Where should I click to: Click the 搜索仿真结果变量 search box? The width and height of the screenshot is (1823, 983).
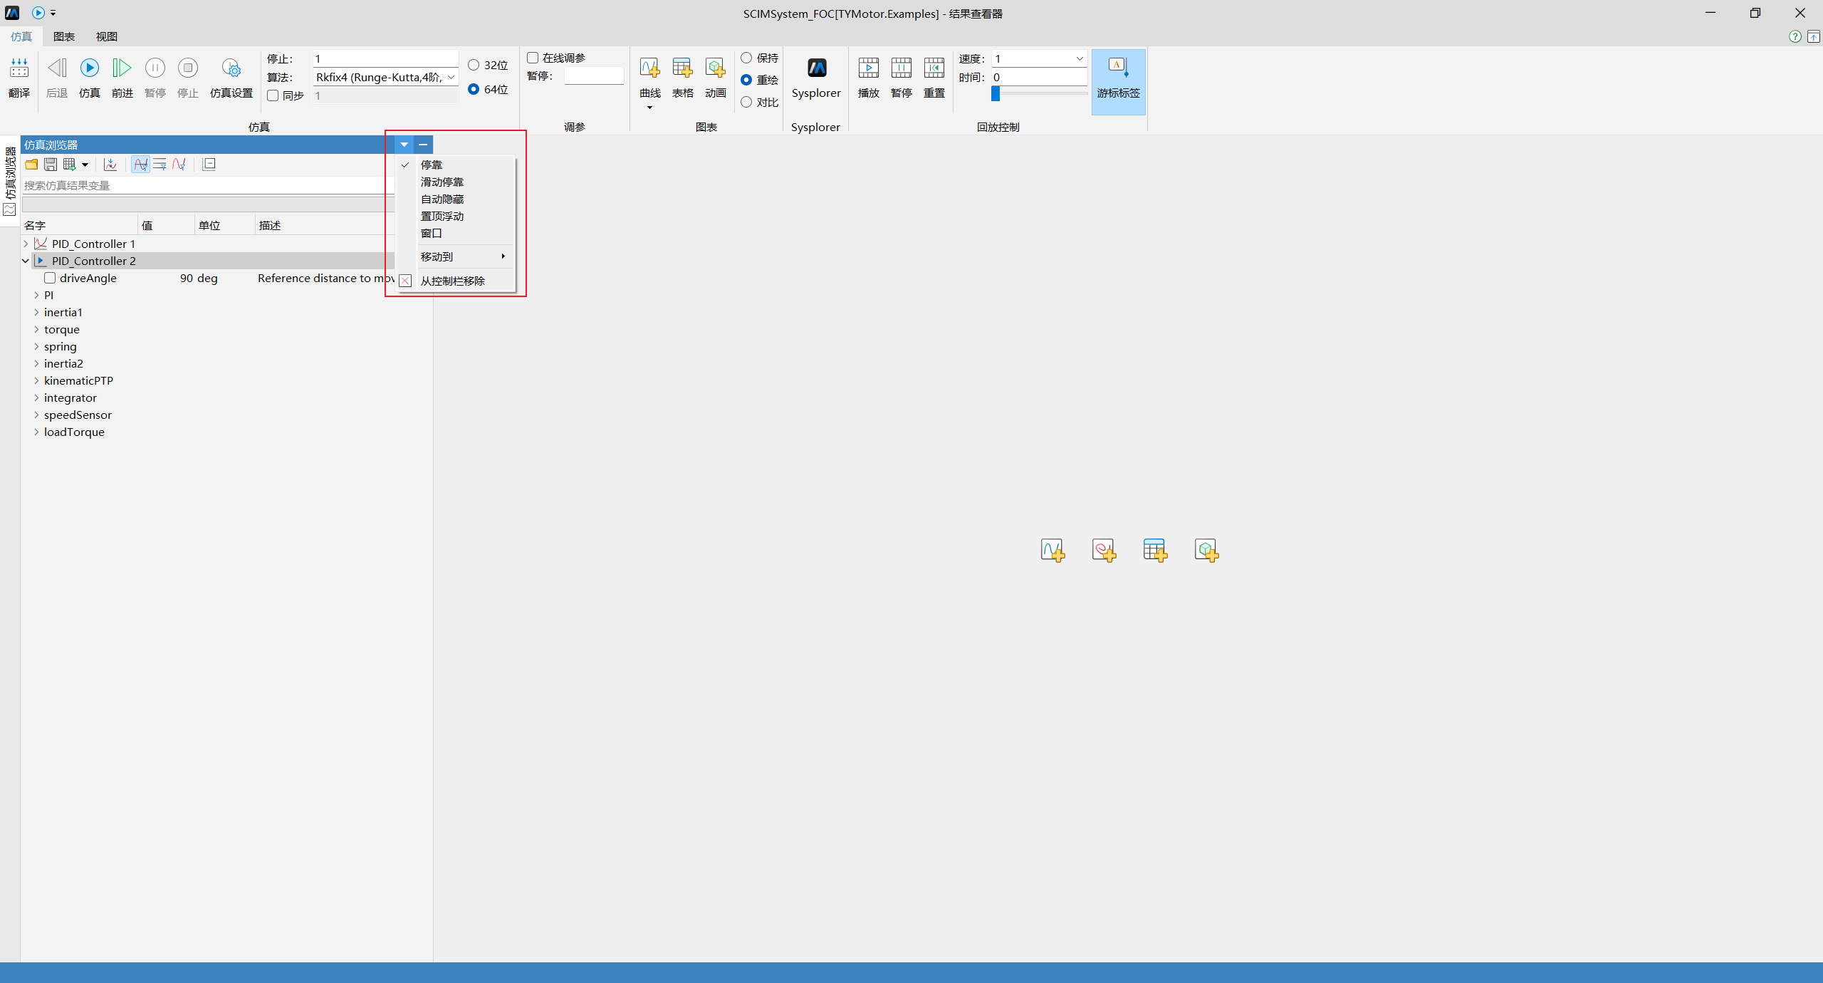tap(207, 185)
